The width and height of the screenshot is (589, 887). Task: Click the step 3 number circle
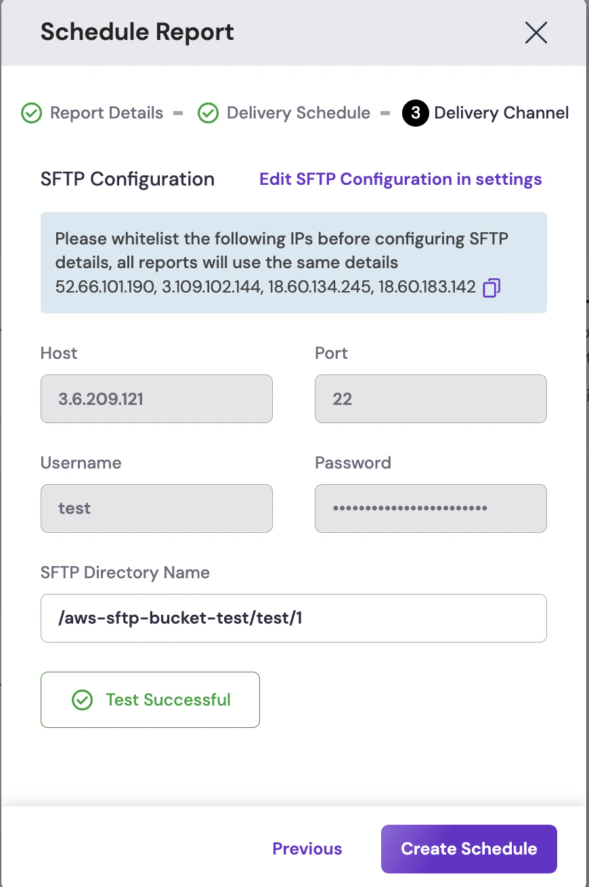(x=415, y=113)
